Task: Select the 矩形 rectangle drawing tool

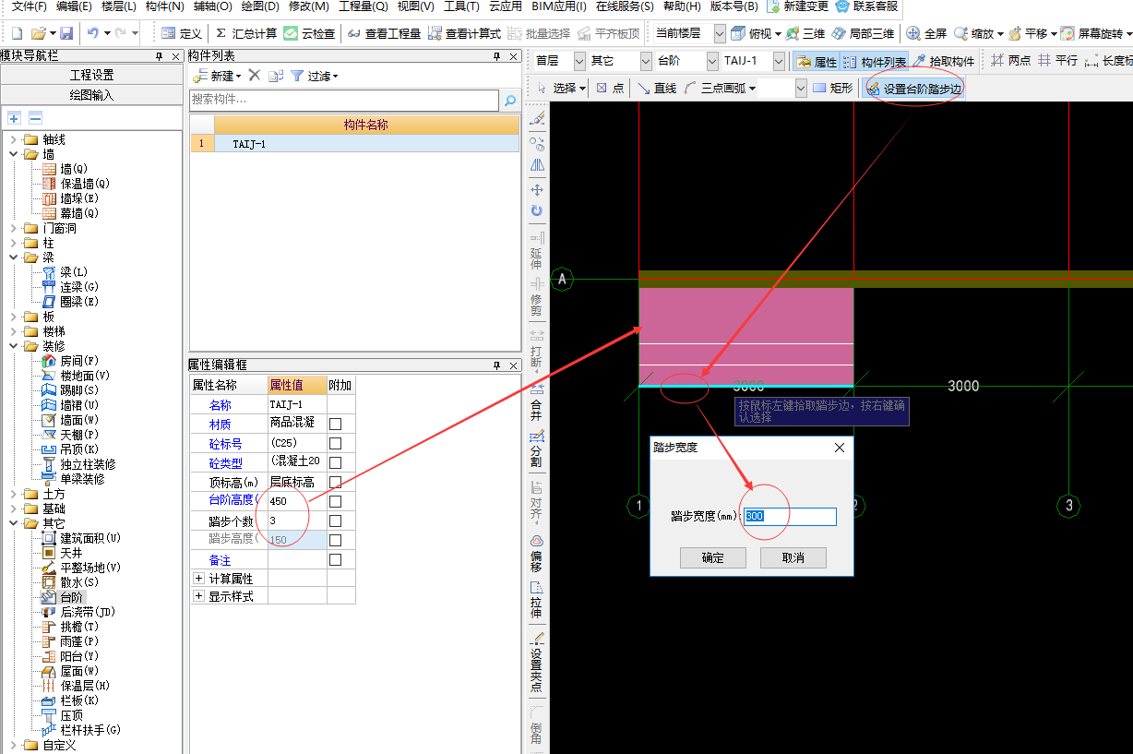Action: [x=833, y=89]
